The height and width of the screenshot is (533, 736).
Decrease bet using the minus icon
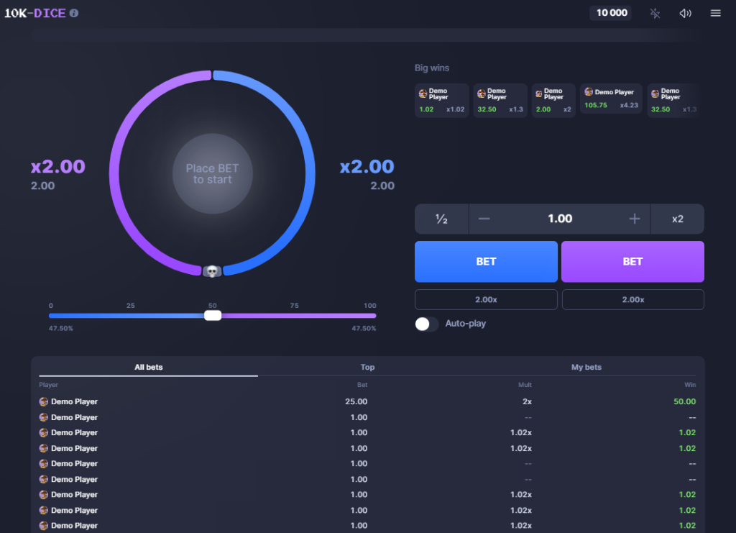(486, 219)
